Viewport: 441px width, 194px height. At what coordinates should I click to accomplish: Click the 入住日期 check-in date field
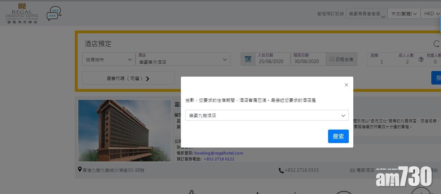click(x=273, y=59)
